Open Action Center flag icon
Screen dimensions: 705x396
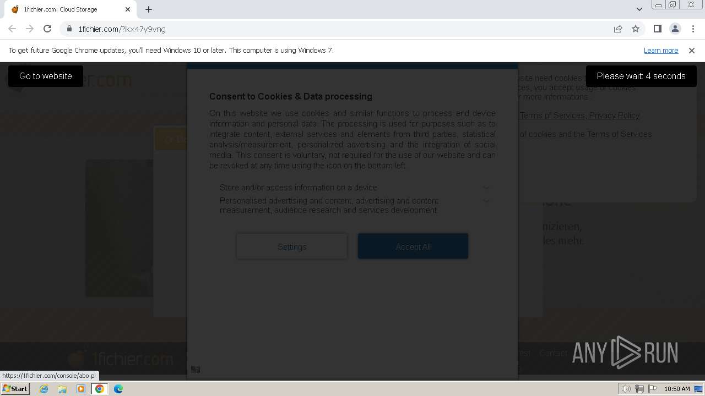click(653, 389)
